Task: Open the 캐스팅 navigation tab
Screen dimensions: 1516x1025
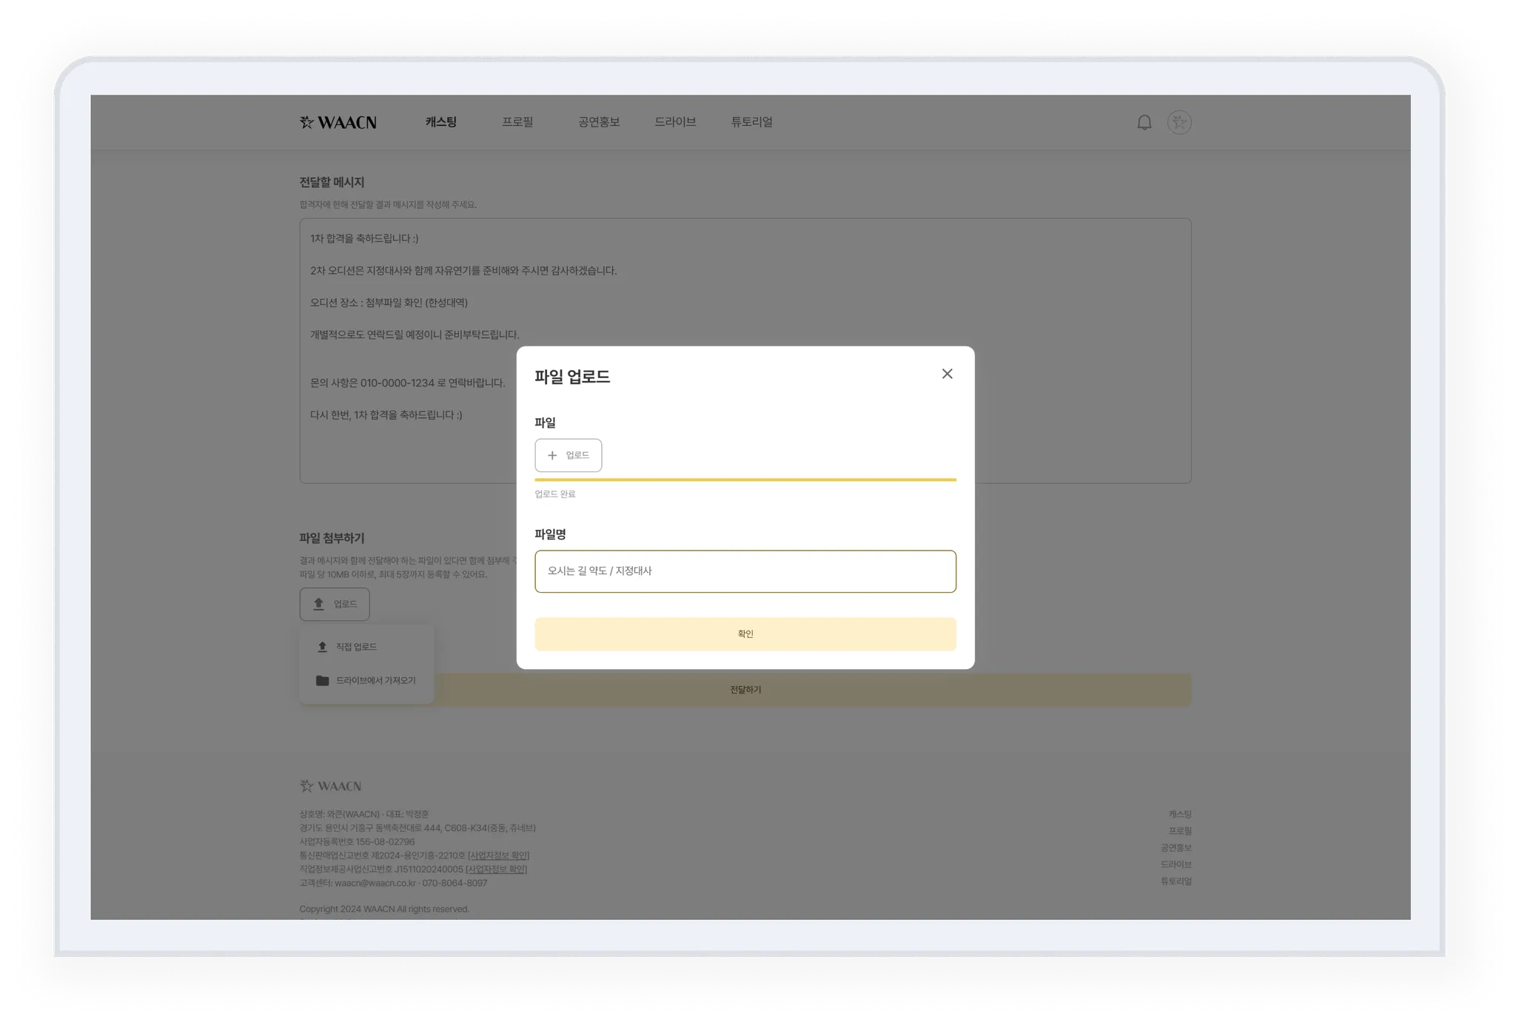Action: coord(440,122)
